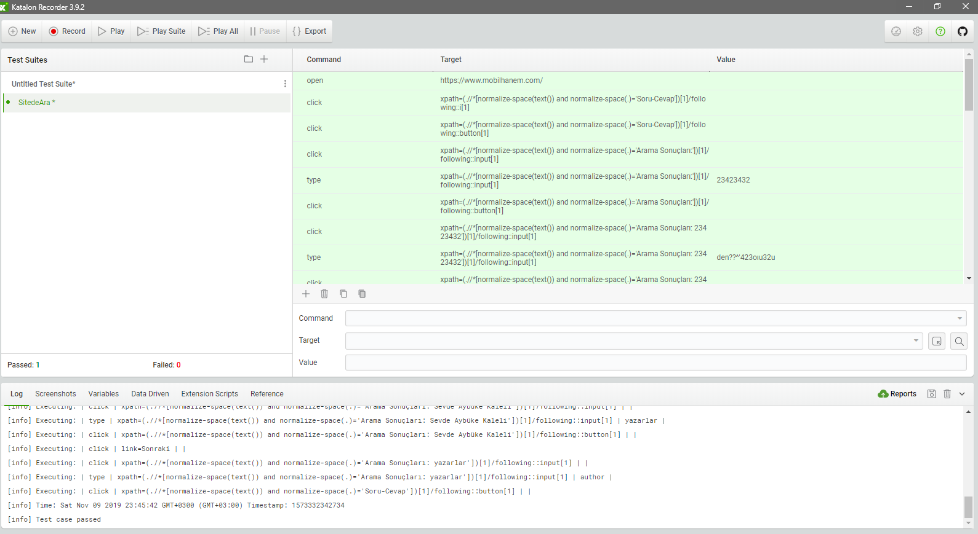The width and height of the screenshot is (978, 534).
Task: Click the 'Test case passed' log line
Action: [x=54, y=519]
